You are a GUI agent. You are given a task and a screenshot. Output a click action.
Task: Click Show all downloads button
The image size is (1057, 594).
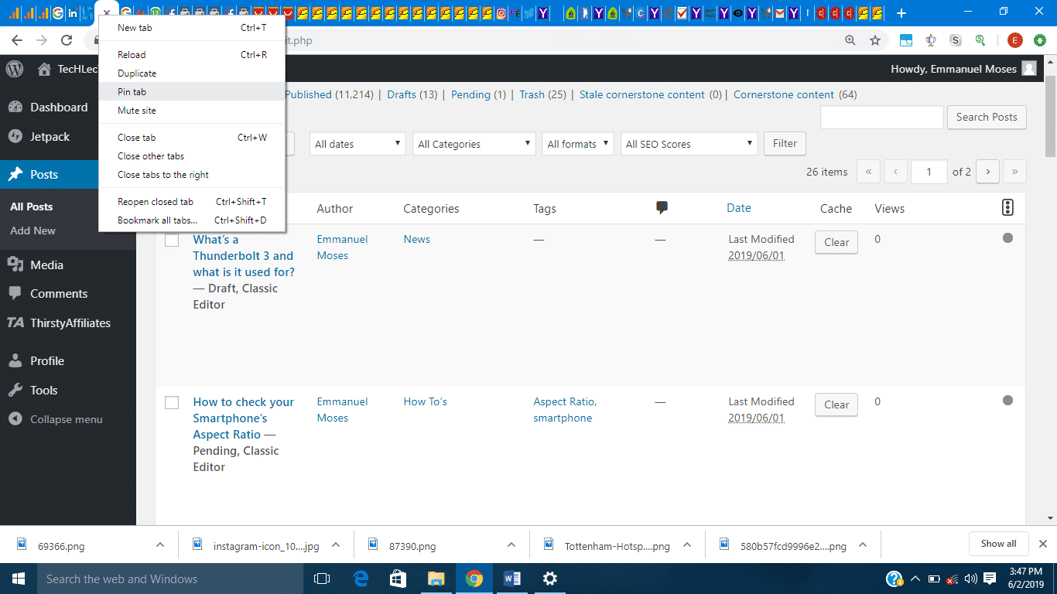[x=998, y=544]
